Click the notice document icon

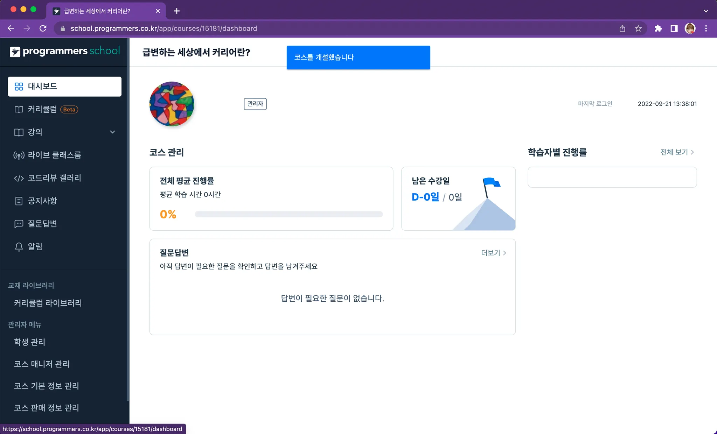[x=19, y=201]
